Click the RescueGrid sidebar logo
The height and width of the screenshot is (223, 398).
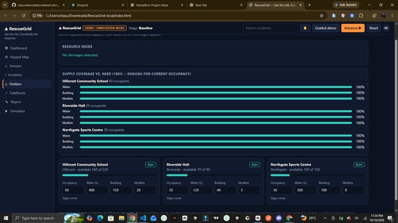coord(18,29)
